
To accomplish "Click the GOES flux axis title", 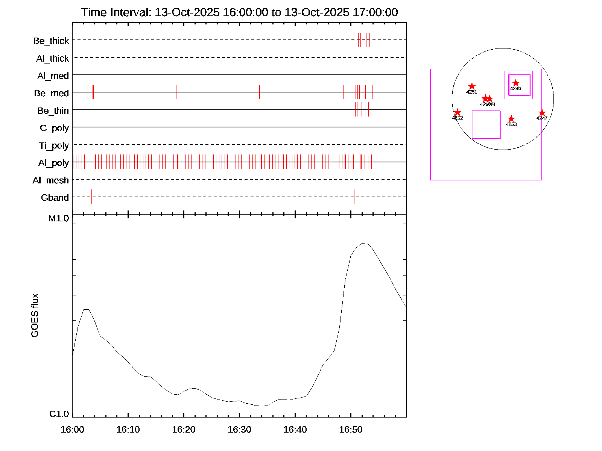I will 35,315.
